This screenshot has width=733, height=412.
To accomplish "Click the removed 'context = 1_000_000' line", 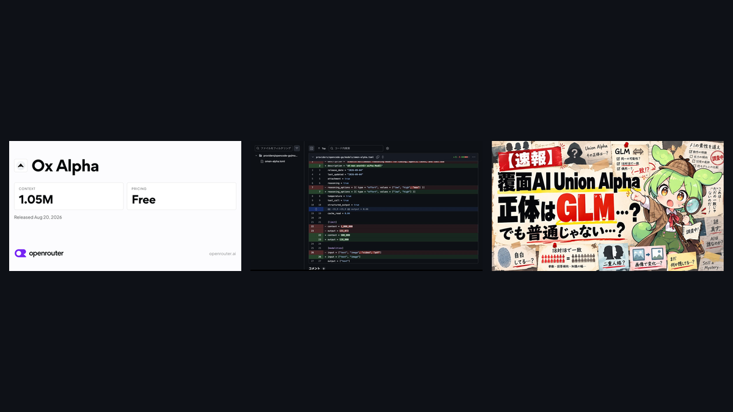I will click(x=393, y=226).
